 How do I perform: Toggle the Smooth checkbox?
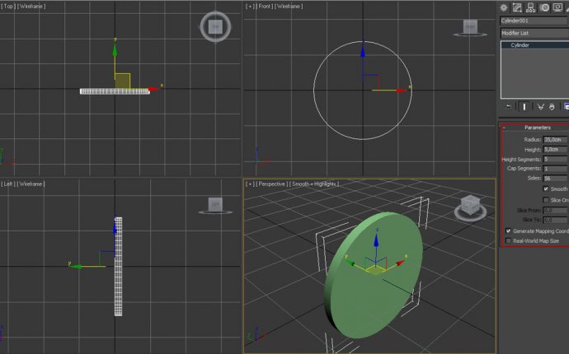point(546,189)
